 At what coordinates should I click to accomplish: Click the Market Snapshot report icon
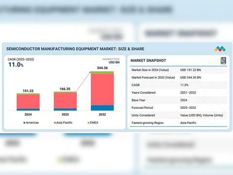223,61
